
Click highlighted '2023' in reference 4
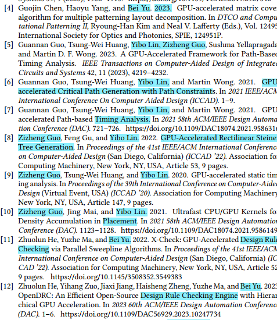point(163,8)
